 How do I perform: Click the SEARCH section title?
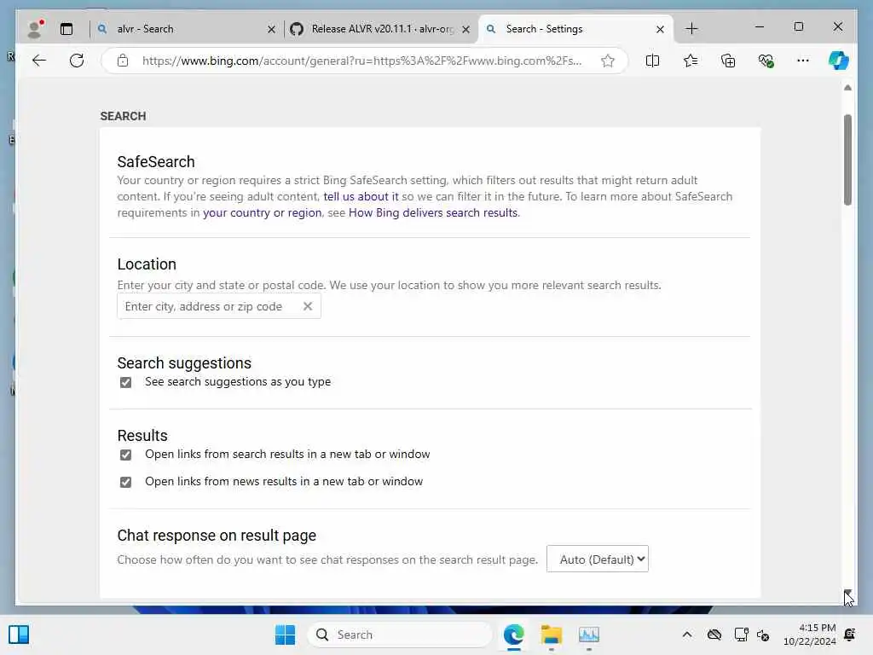pyautogui.click(x=123, y=116)
